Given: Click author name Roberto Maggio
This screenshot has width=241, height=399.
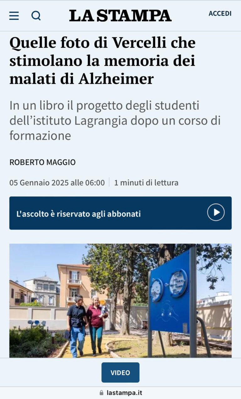Looking at the screenshot, I should click(x=42, y=162).
